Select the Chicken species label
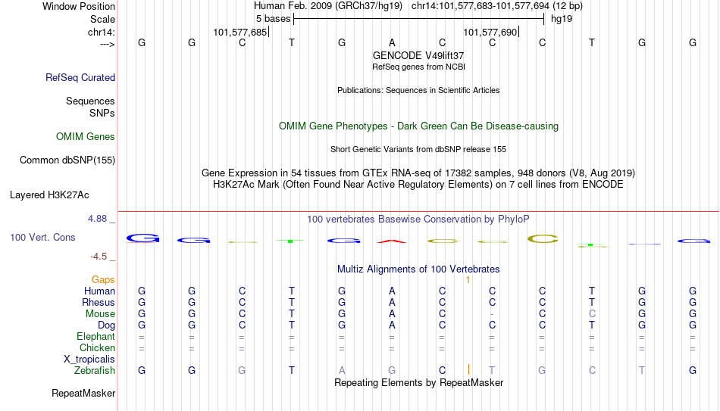 pyautogui.click(x=97, y=347)
